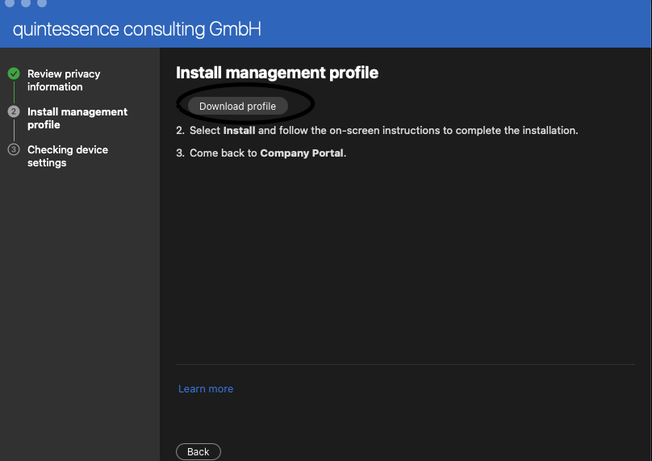
Task: Click the bold word Install in instructions
Action: (239, 130)
